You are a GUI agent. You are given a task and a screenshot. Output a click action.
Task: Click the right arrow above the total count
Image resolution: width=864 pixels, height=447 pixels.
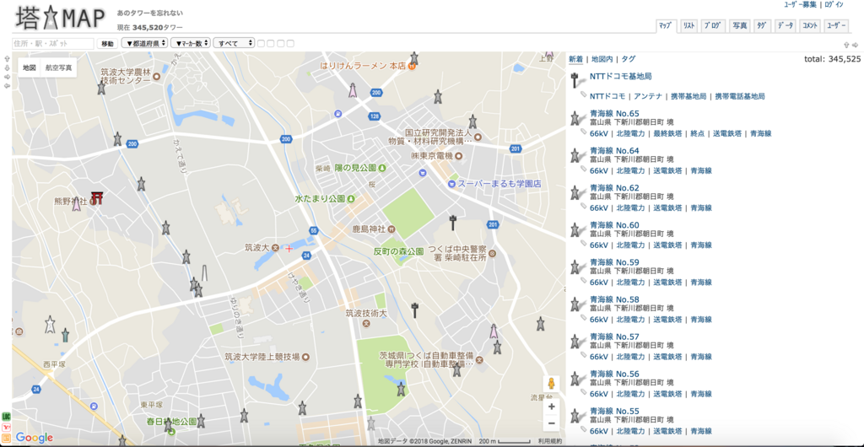[x=856, y=46]
